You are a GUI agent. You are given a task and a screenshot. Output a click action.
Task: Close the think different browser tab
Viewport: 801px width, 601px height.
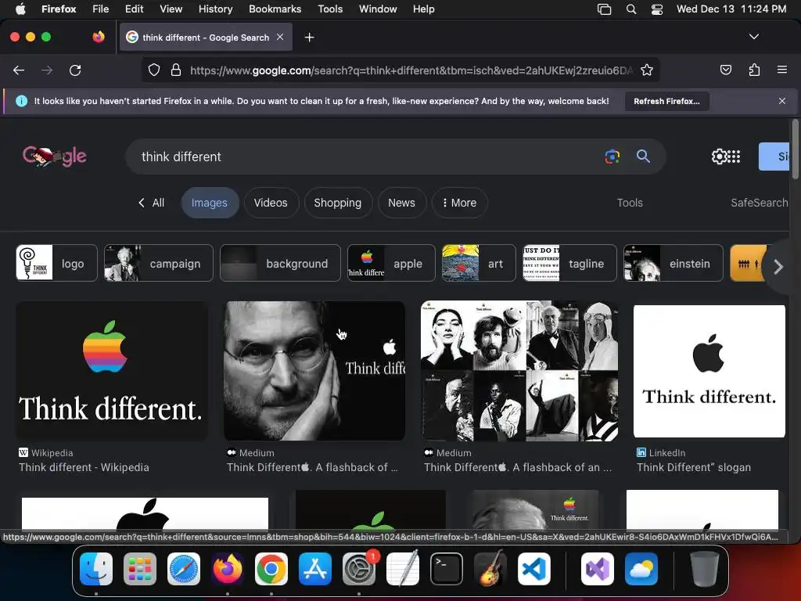click(x=280, y=37)
